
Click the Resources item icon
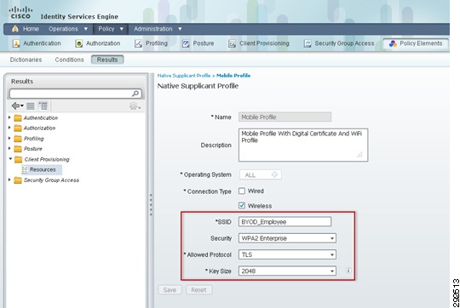[25, 169]
